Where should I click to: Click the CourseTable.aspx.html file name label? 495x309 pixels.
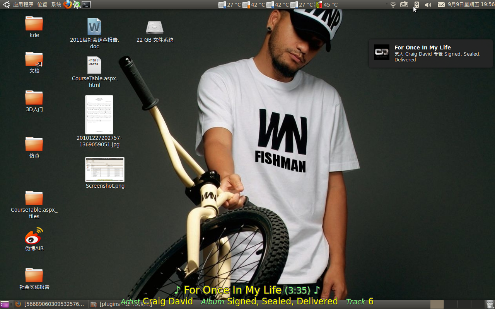coord(95,81)
